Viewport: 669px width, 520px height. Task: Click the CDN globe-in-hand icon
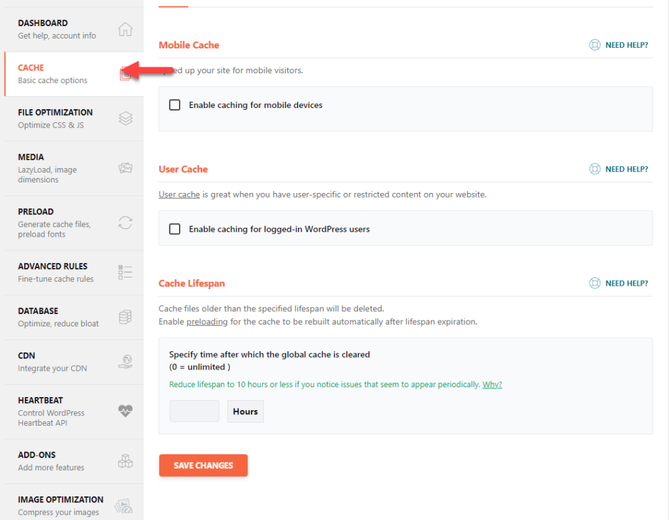(125, 362)
